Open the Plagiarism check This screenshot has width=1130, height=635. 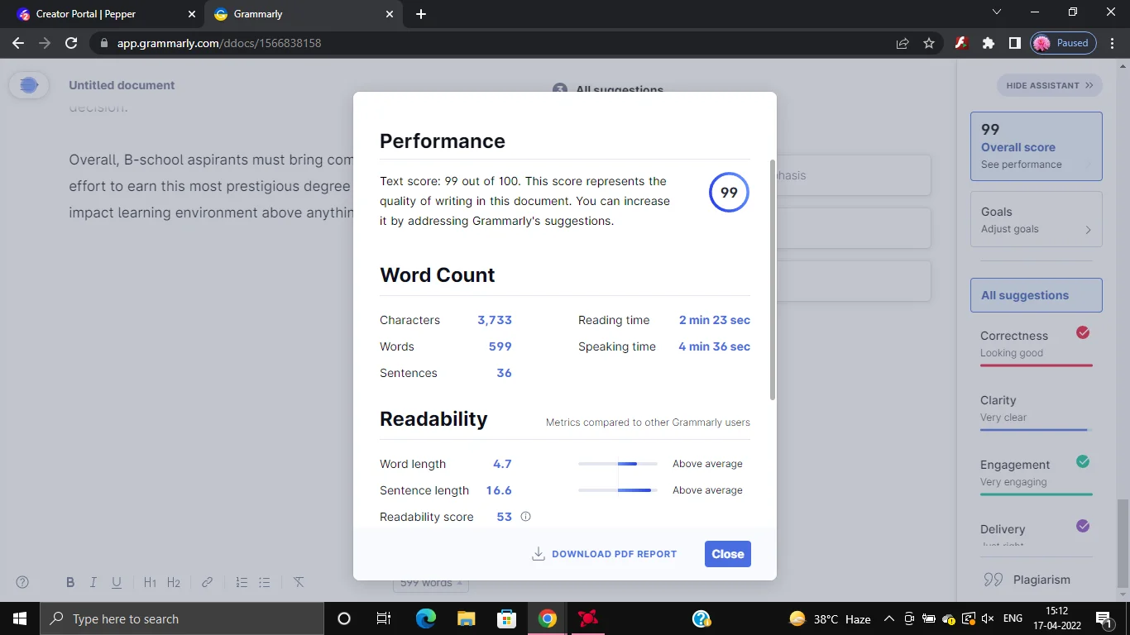click(x=1041, y=580)
